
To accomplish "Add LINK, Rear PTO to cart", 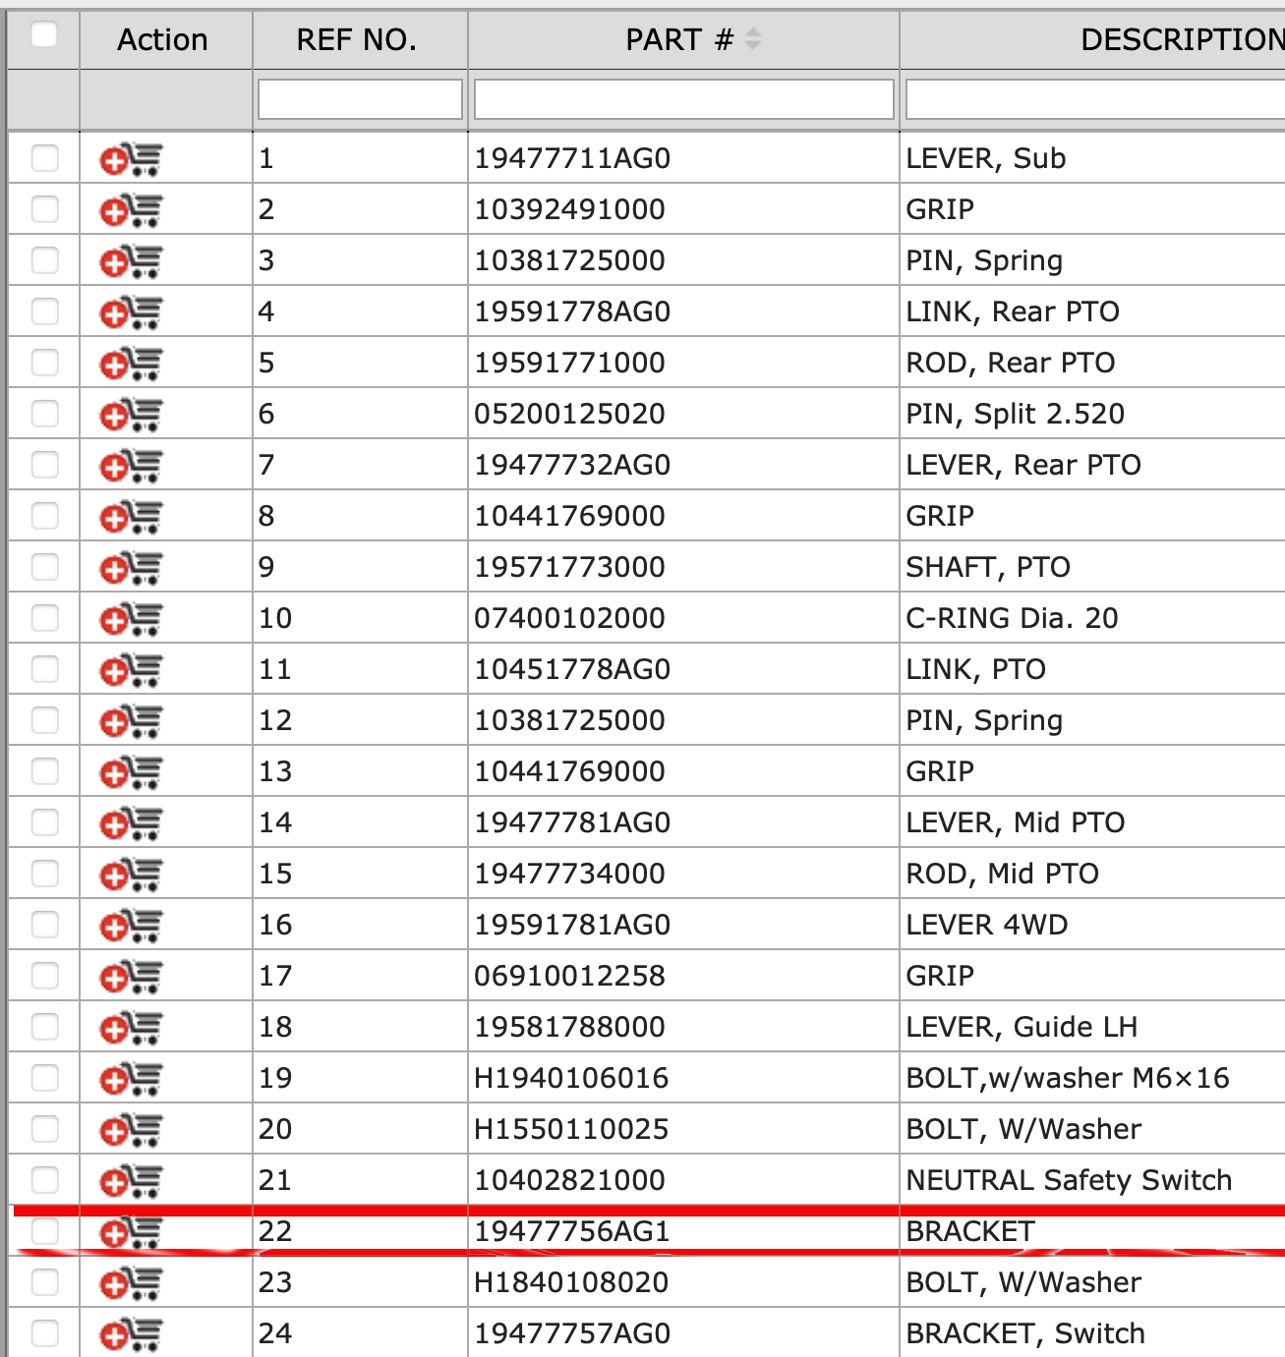I will click(131, 312).
